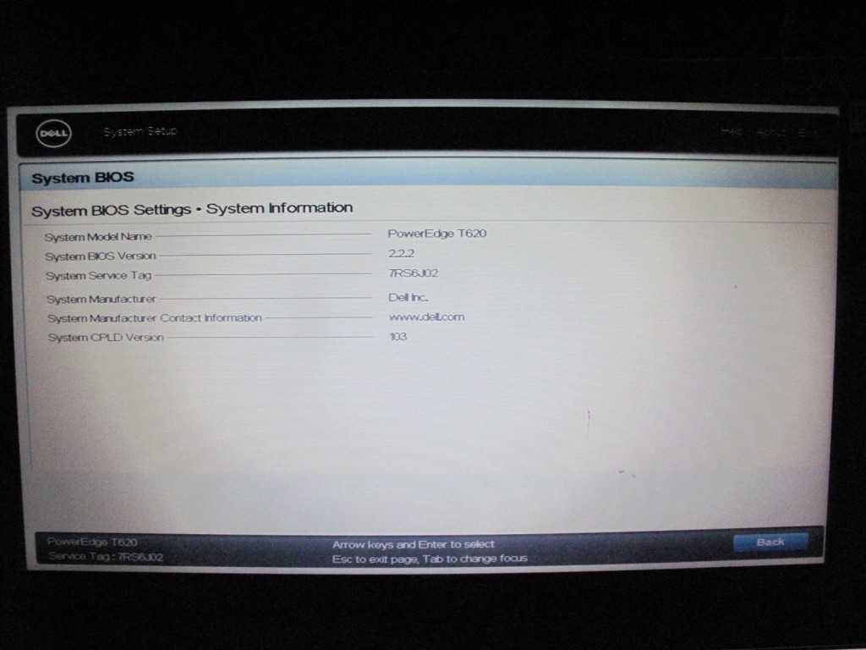This screenshot has width=866, height=650.
Task: Click the Back button
Action: 770,543
